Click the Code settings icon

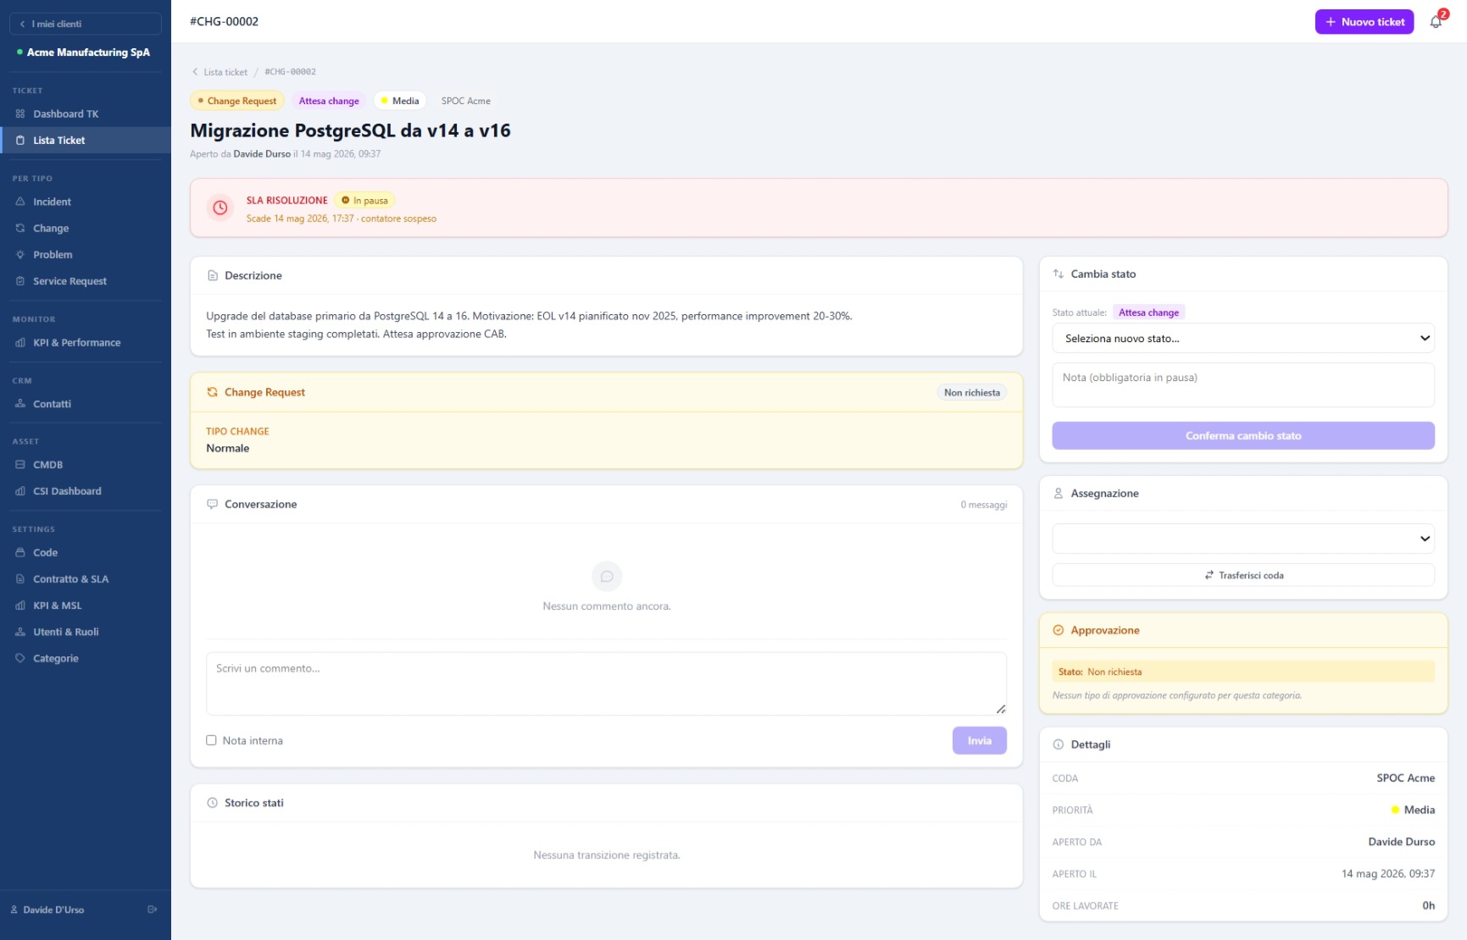tap(20, 552)
